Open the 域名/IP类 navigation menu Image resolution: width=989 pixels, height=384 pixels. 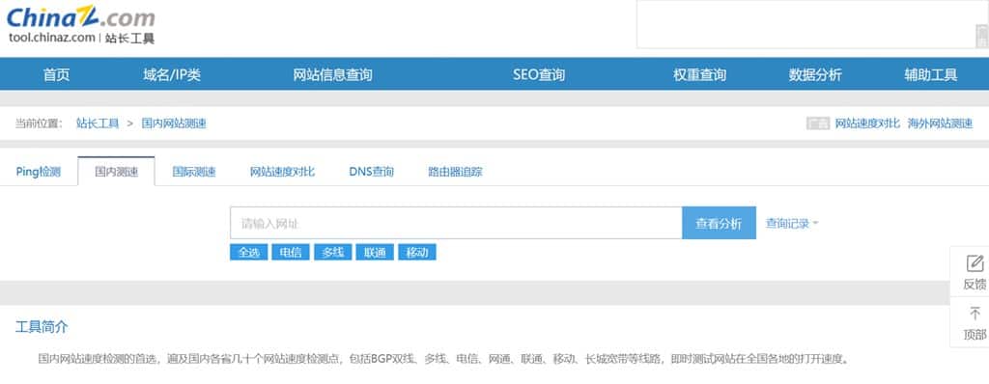172,75
